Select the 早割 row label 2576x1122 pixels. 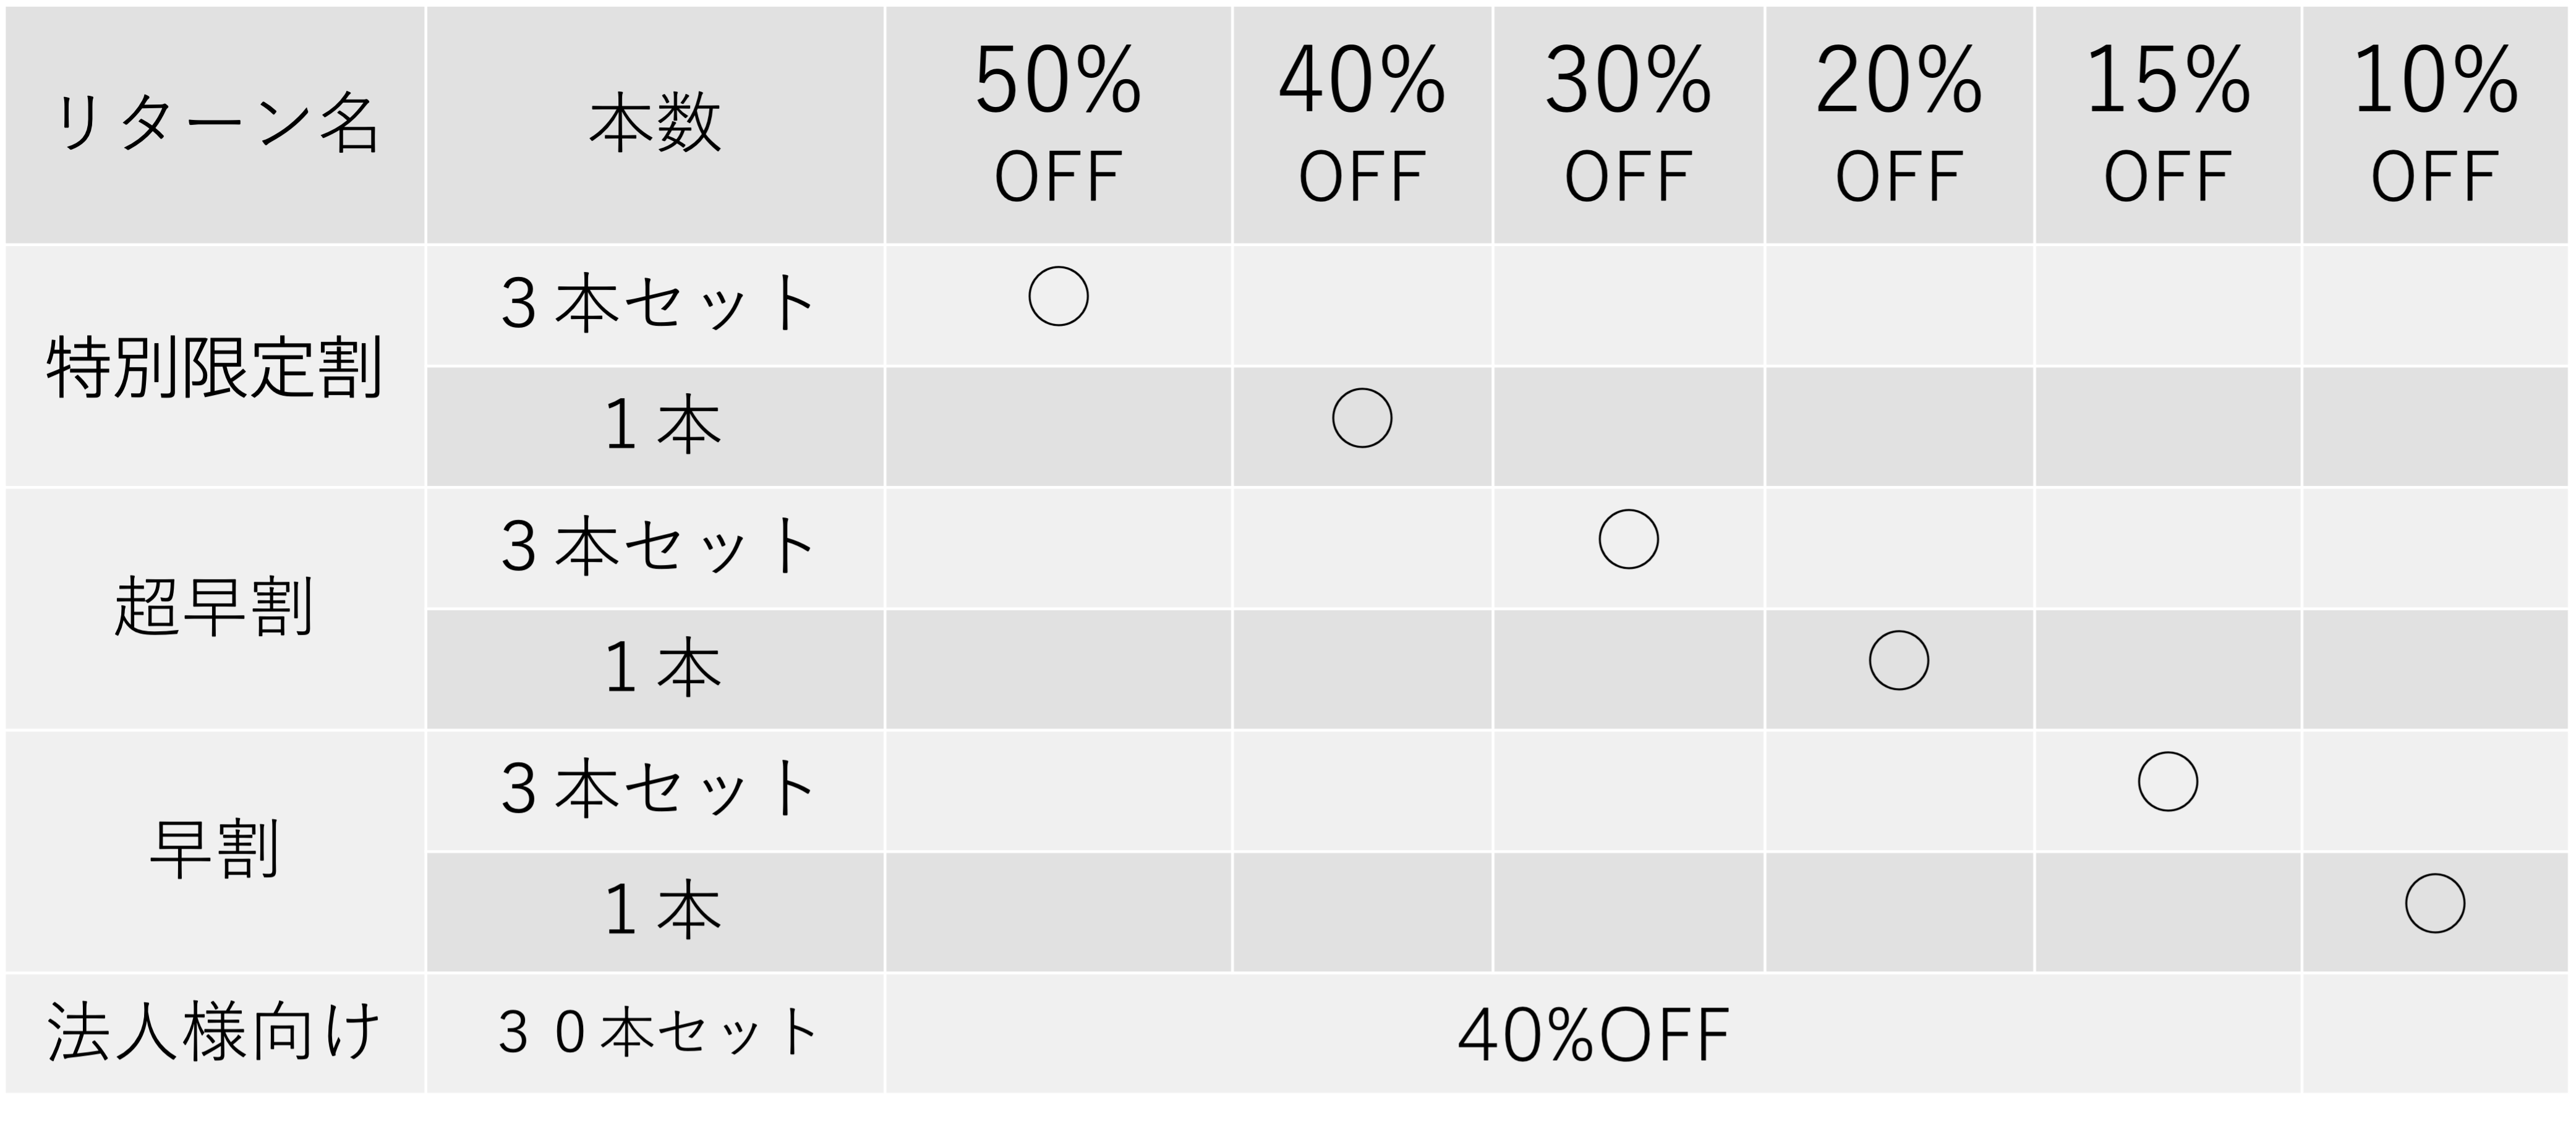[x=215, y=850]
